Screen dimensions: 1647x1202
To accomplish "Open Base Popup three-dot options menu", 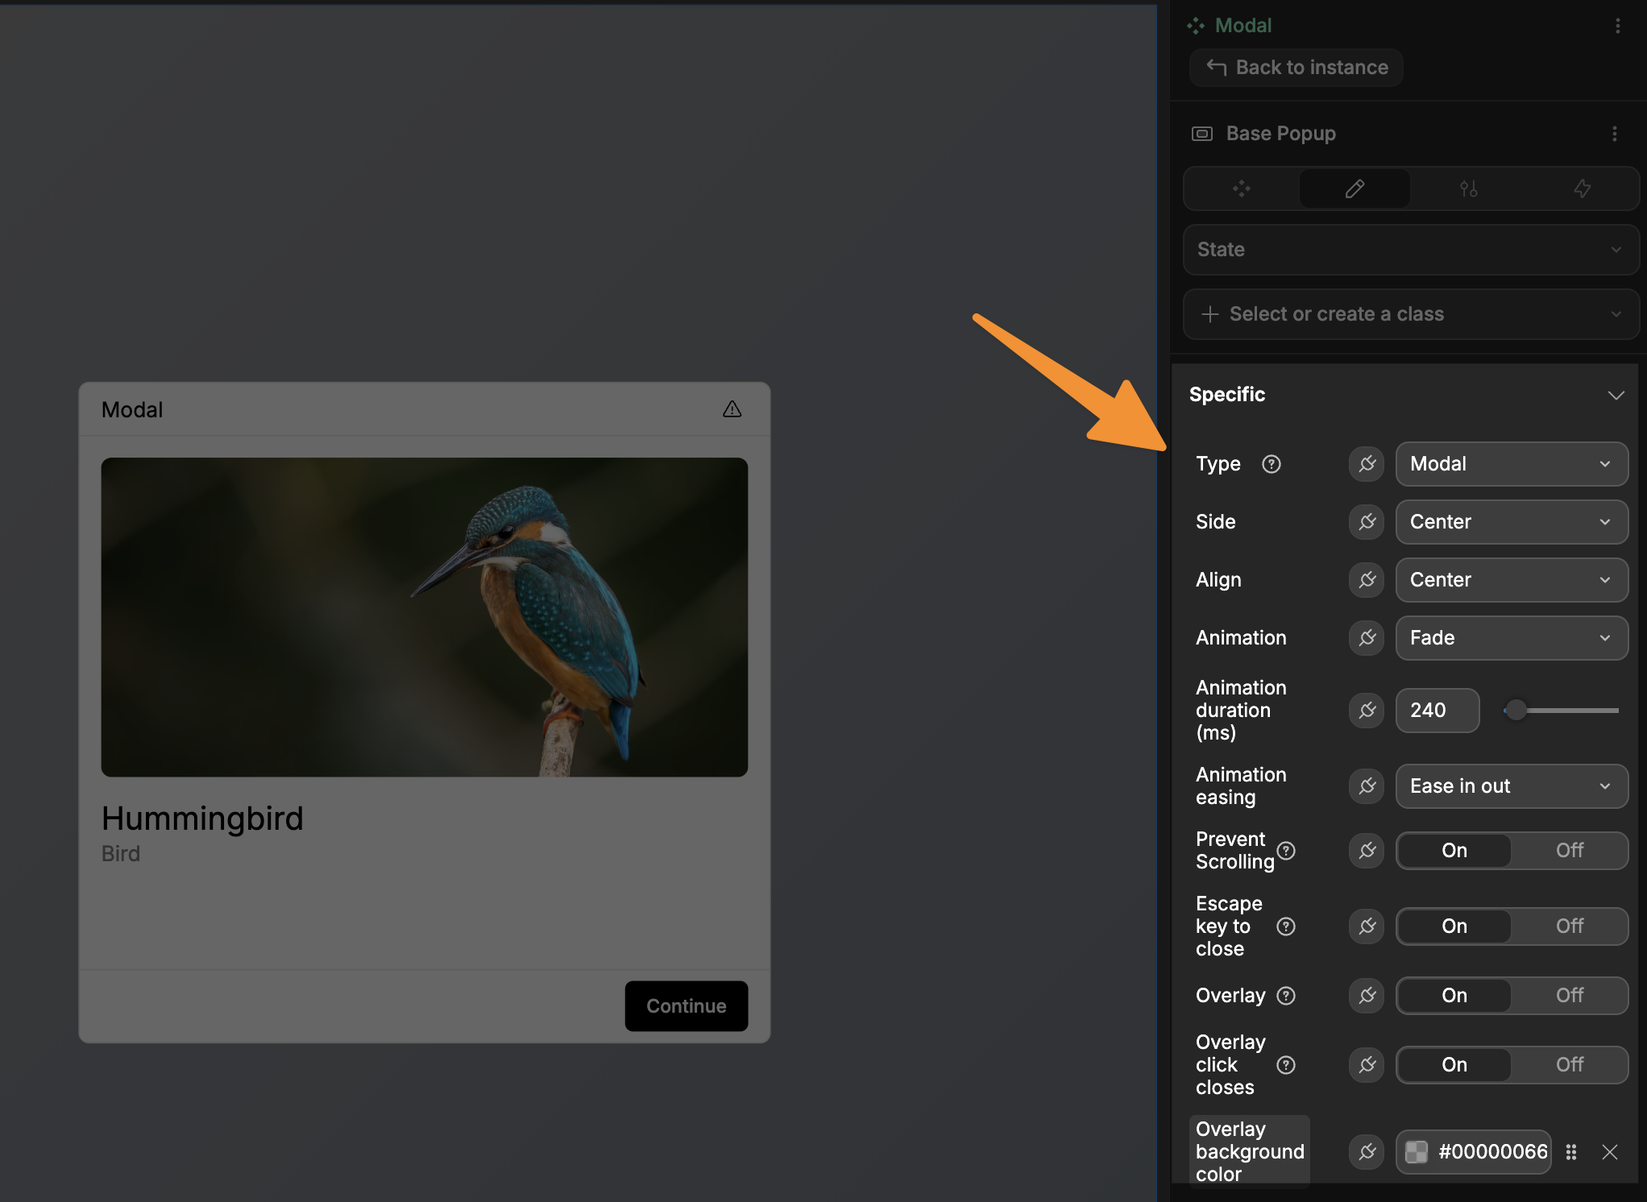I will pos(1614,134).
